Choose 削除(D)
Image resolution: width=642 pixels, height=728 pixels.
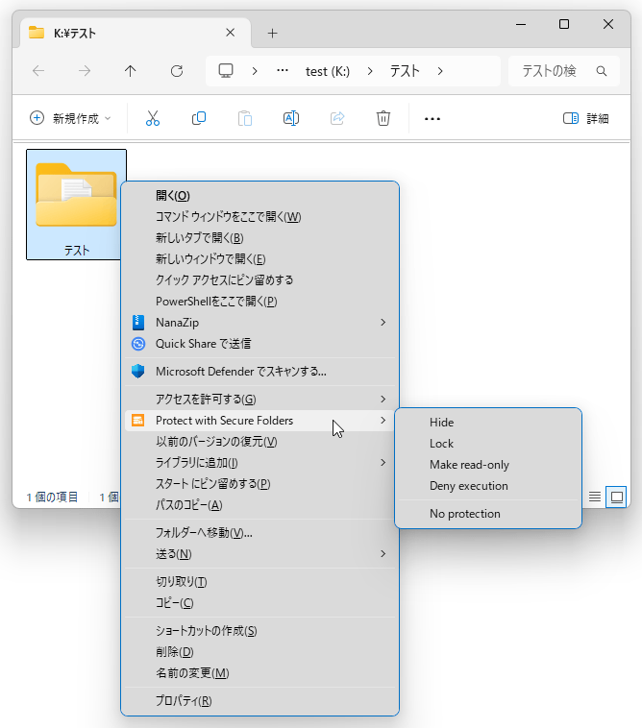coord(259,652)
